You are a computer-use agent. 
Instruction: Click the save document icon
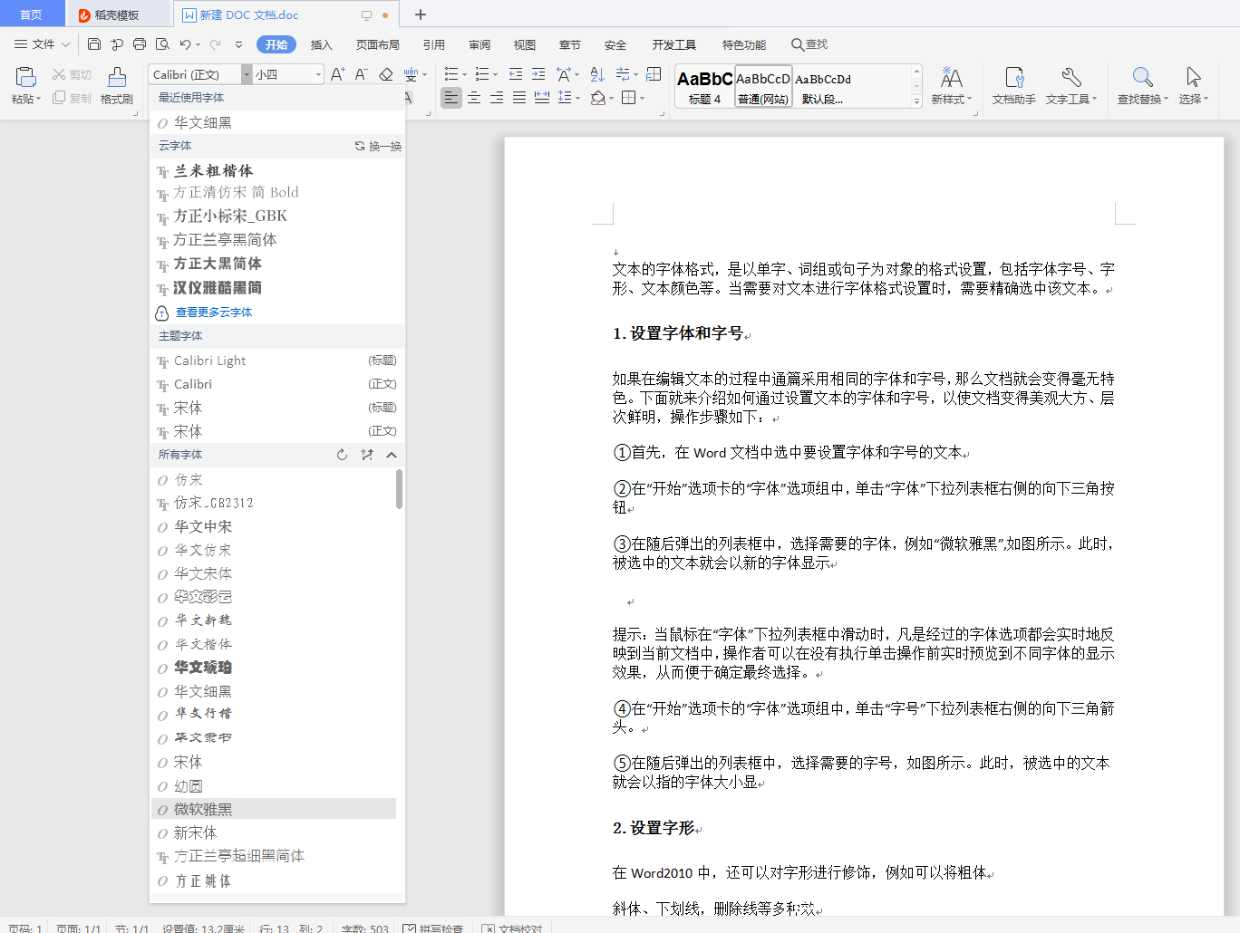[94, 44]
